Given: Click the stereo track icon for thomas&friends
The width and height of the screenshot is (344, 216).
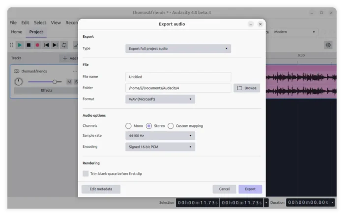Looking at the screenshot, I should click(16, 72).
